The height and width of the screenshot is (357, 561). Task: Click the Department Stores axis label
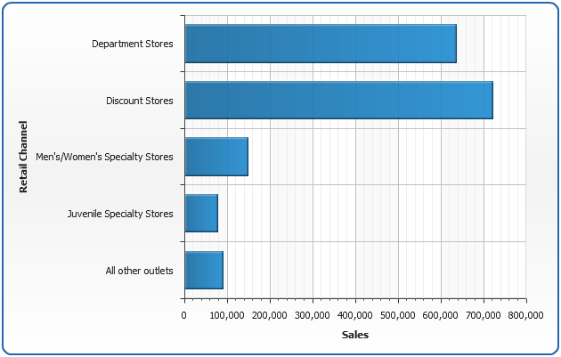pos(133,44)
